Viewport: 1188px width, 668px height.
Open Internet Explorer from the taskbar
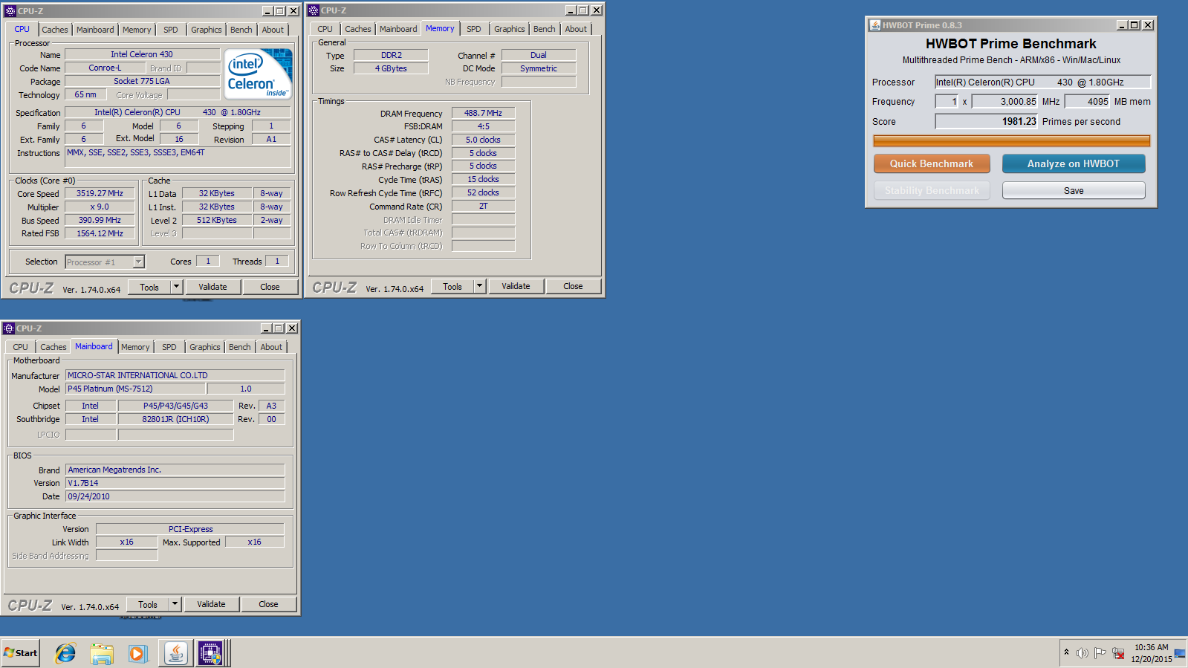pos(65,653)
